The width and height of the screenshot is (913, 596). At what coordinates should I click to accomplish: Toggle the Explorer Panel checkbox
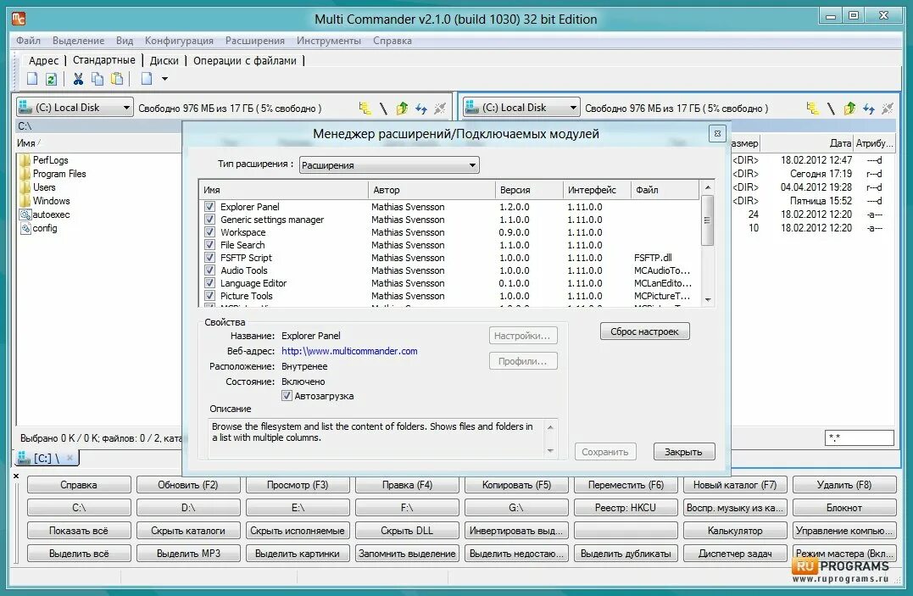(x=209, y=206)
